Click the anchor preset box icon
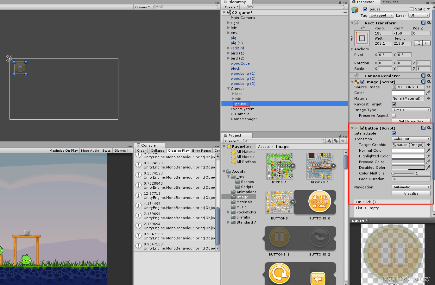This screenshot has height=285, width=435. [362, 38]
